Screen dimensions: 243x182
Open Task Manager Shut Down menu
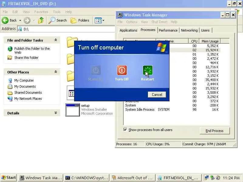(159, 22)
